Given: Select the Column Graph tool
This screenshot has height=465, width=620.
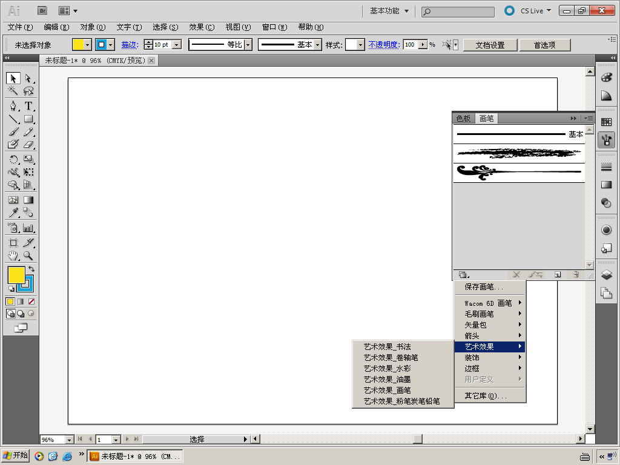Looking at the screenshot, I should click(28, 228).
